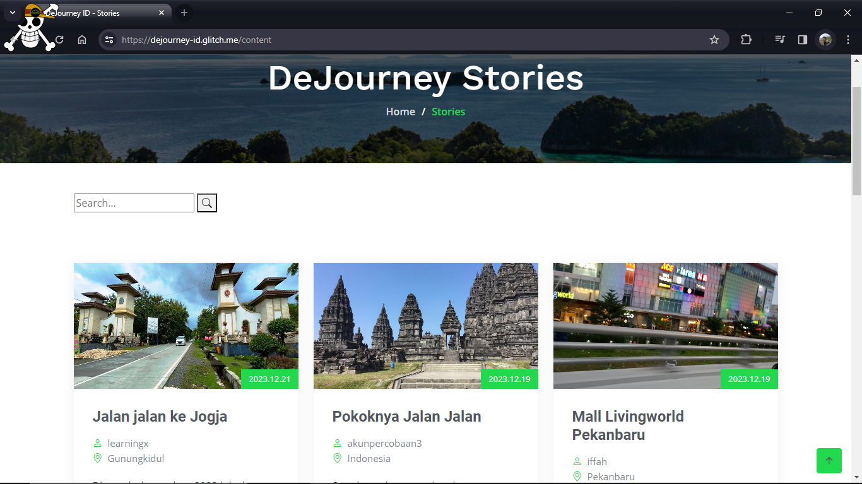Click location text Gunungkidul
The height and width of the screenshot is (484, 862).
[x=136, y=459]
